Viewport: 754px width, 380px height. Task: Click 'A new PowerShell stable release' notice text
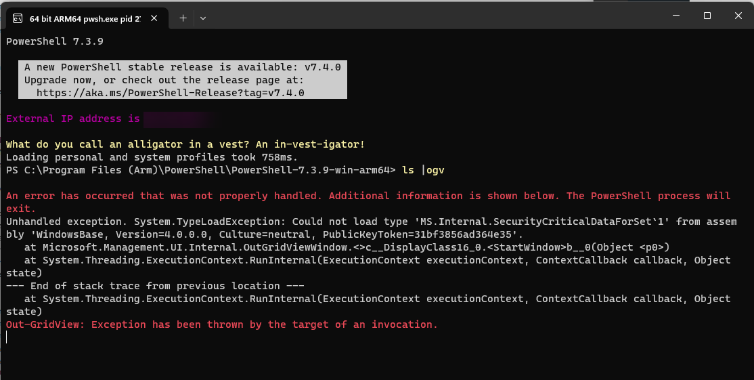[183, 67]
